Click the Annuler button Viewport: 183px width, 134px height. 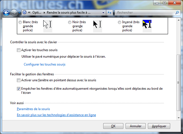[136, 126]
